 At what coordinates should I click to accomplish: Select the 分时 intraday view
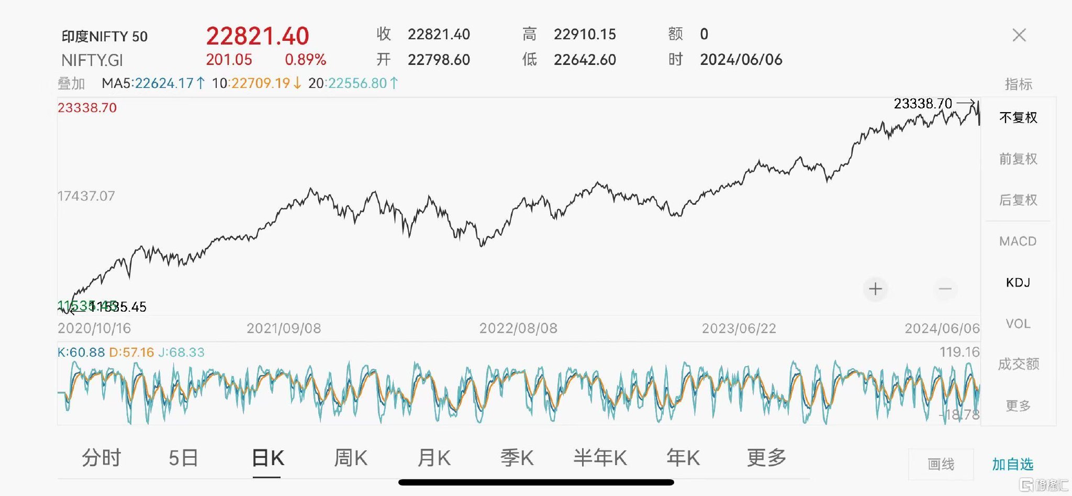tap(103, 457)
